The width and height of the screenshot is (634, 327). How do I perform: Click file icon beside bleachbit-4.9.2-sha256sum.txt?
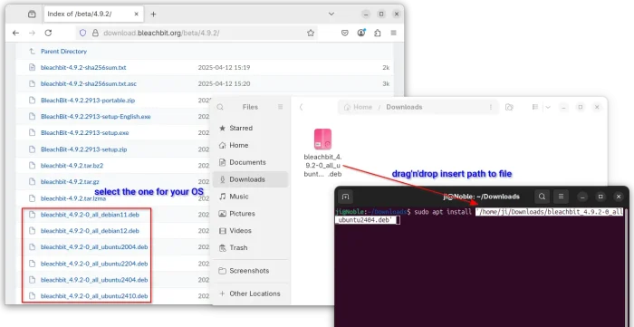pyautogui.click(x=32, y=68)
